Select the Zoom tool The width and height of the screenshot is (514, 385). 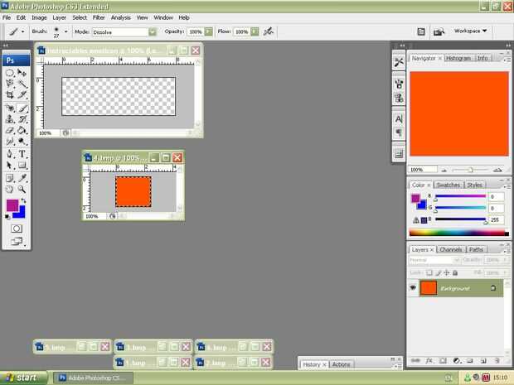22,190
